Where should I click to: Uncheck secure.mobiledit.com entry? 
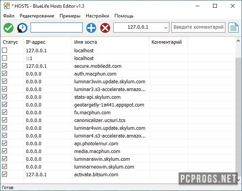5,66
